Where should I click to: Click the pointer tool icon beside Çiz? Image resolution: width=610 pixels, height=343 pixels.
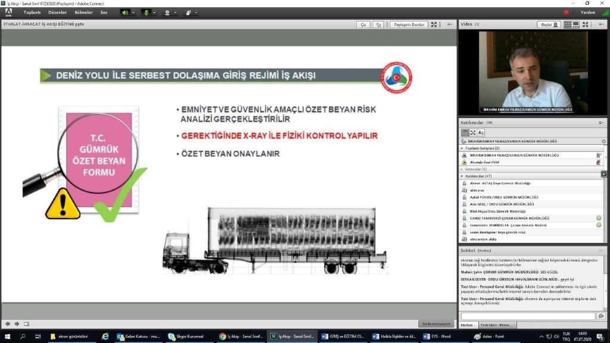click(378, 24)
